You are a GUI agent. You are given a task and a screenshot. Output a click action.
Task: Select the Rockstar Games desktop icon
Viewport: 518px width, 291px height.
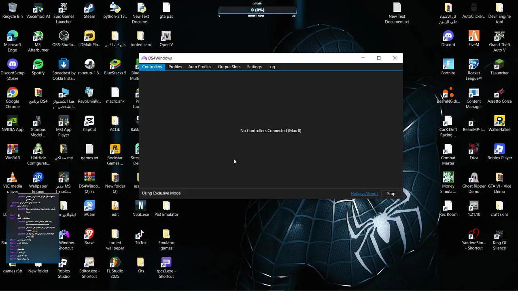(115, 155)
